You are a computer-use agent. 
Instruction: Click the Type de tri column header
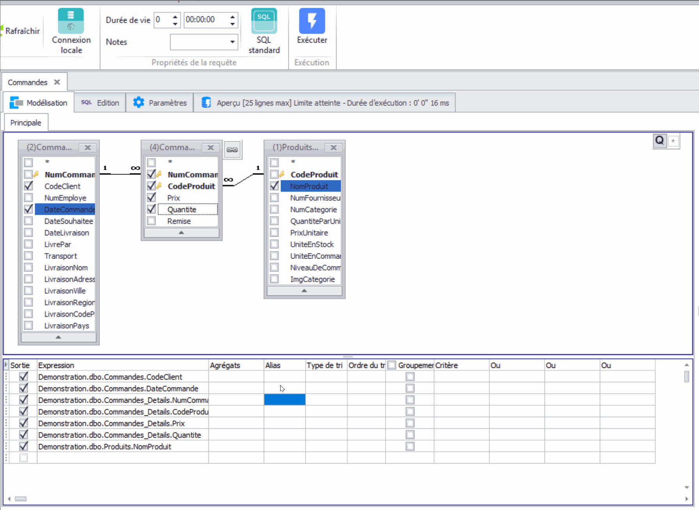click(326, 365)
